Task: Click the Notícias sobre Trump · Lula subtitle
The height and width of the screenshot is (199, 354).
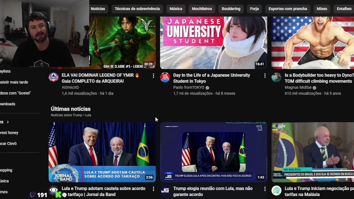Action: 71,115
